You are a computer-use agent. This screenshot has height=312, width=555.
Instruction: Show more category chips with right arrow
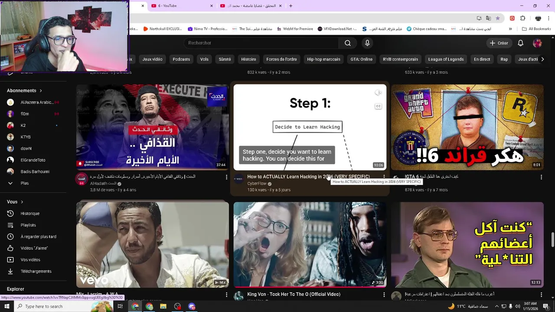[542, 59]
